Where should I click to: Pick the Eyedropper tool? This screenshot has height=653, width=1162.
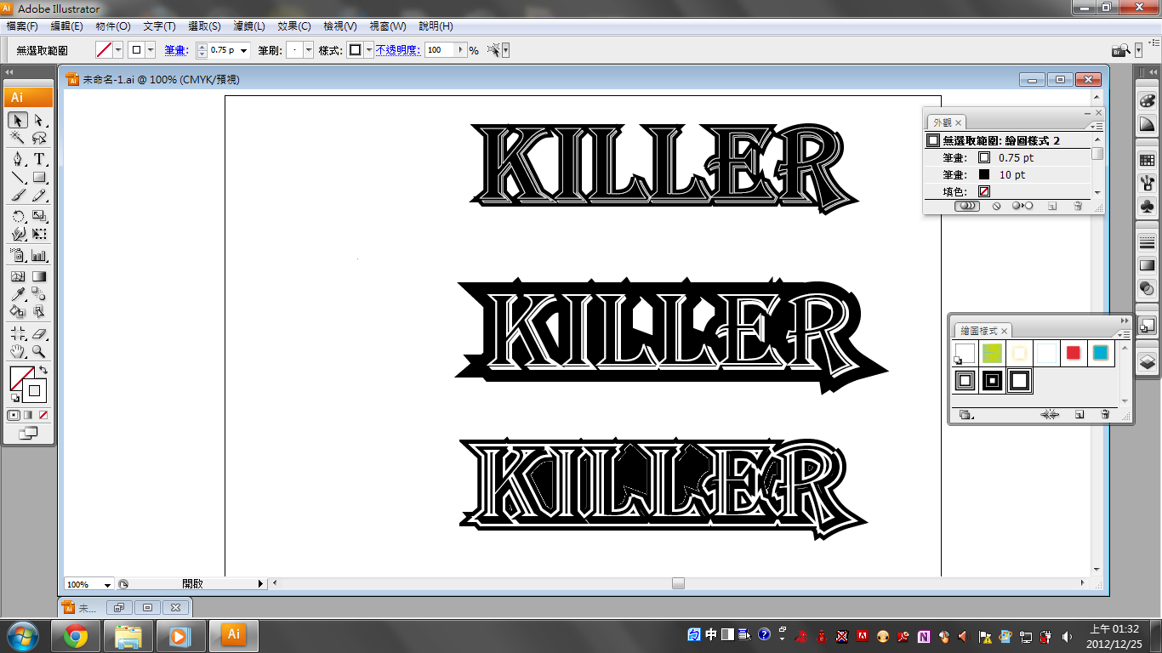point(18,294)
